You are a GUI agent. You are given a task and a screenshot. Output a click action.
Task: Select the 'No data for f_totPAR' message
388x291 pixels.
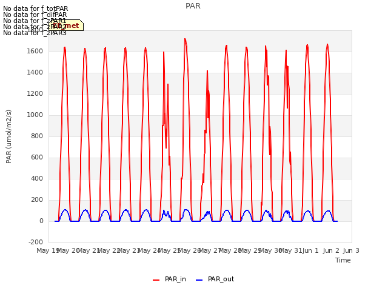pos(35,8)
